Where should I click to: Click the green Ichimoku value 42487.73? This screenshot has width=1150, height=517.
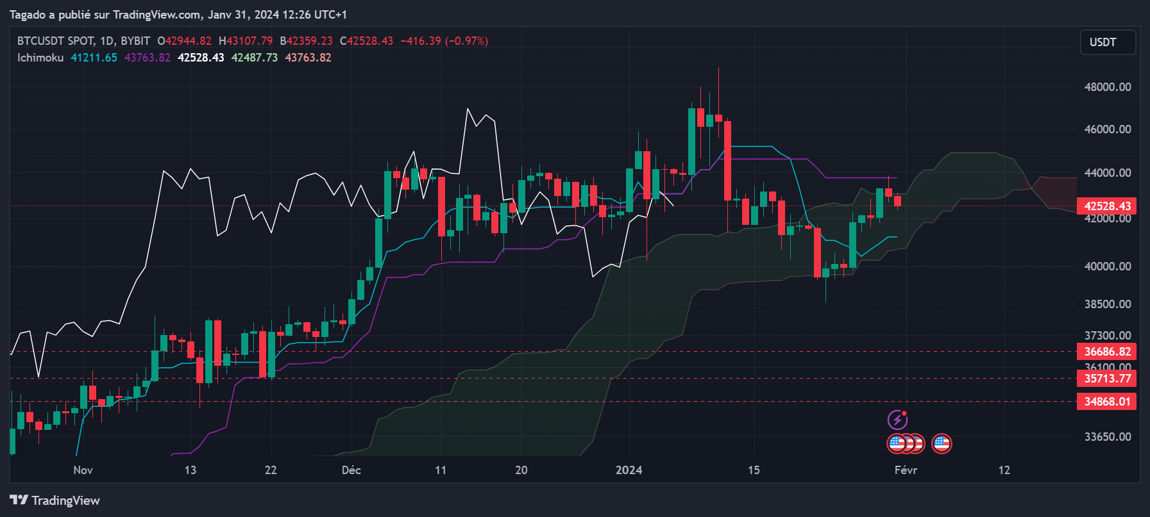tap(255, 58)
